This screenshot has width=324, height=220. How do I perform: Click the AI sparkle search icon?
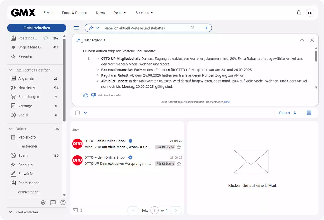click(x=91, y=28)
